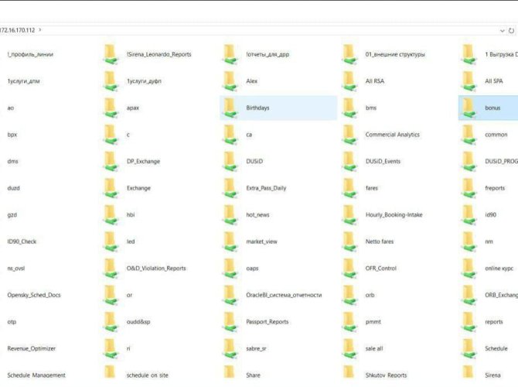
Task: Click the Passport_Reports folder icon
Action: 230,321
